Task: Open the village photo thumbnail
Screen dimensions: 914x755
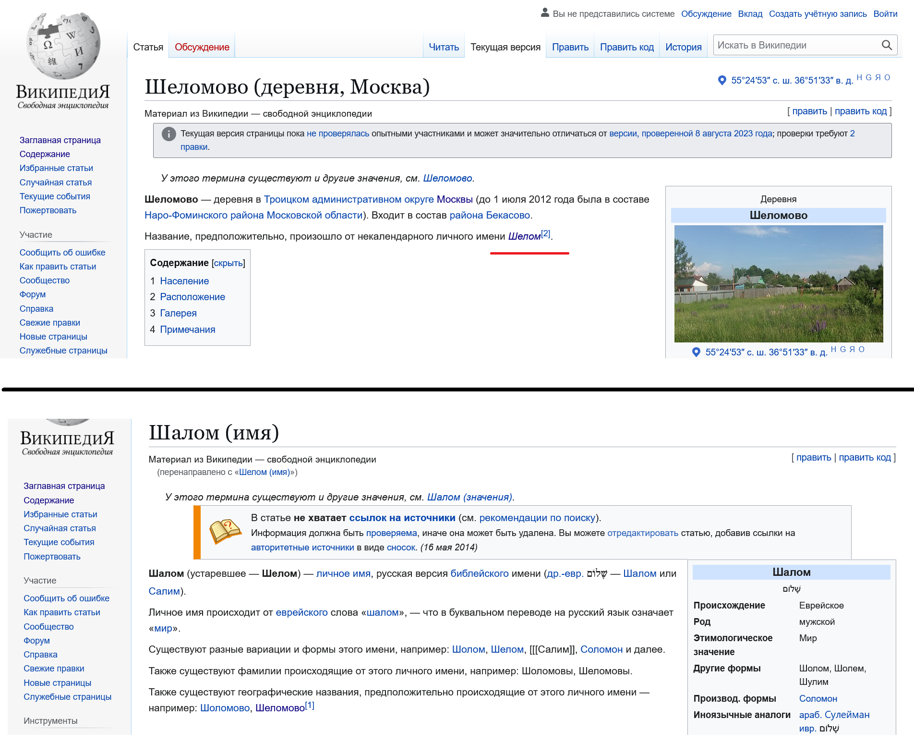Action: click(779, 284)
